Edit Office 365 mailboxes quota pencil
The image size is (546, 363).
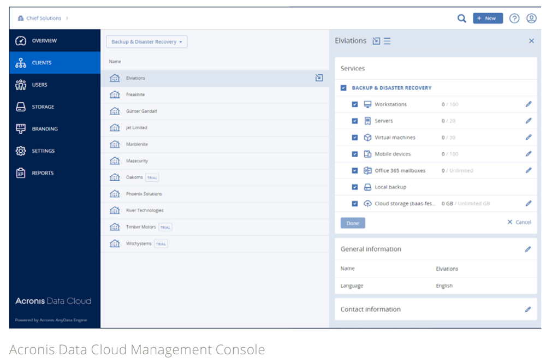click(528, 170)
